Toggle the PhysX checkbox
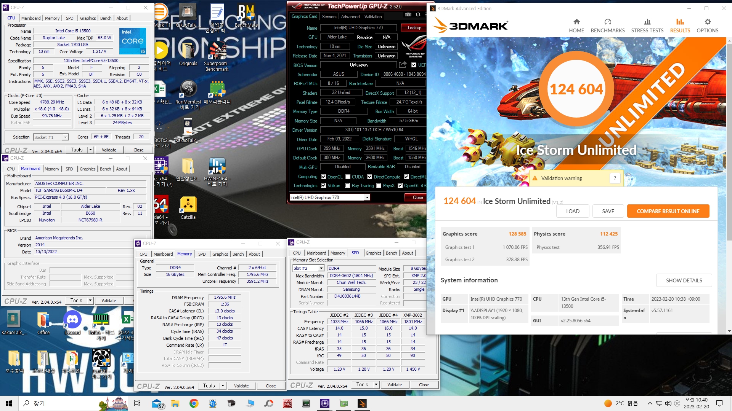This screenshot has width=732, height=411. click(379, 186)
